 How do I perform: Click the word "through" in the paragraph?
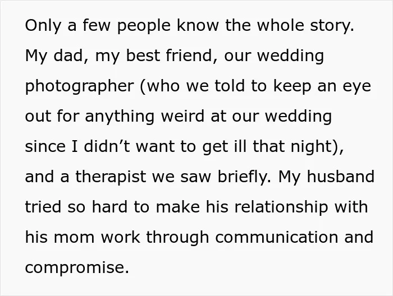click(x=177, y=238)
